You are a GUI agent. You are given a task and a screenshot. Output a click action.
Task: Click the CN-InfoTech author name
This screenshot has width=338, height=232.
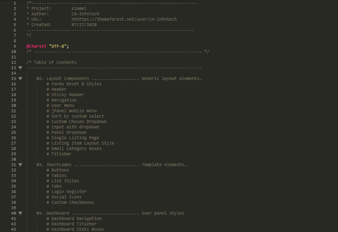click(x=85, y=14)
